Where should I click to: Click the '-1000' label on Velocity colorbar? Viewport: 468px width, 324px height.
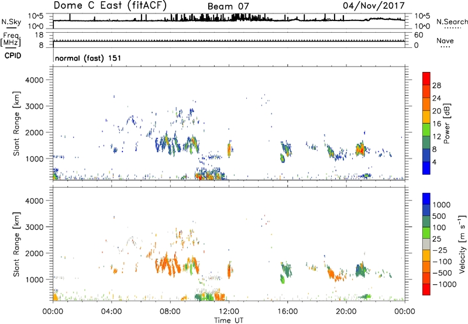pyautogui.click(x=445, y=284)
